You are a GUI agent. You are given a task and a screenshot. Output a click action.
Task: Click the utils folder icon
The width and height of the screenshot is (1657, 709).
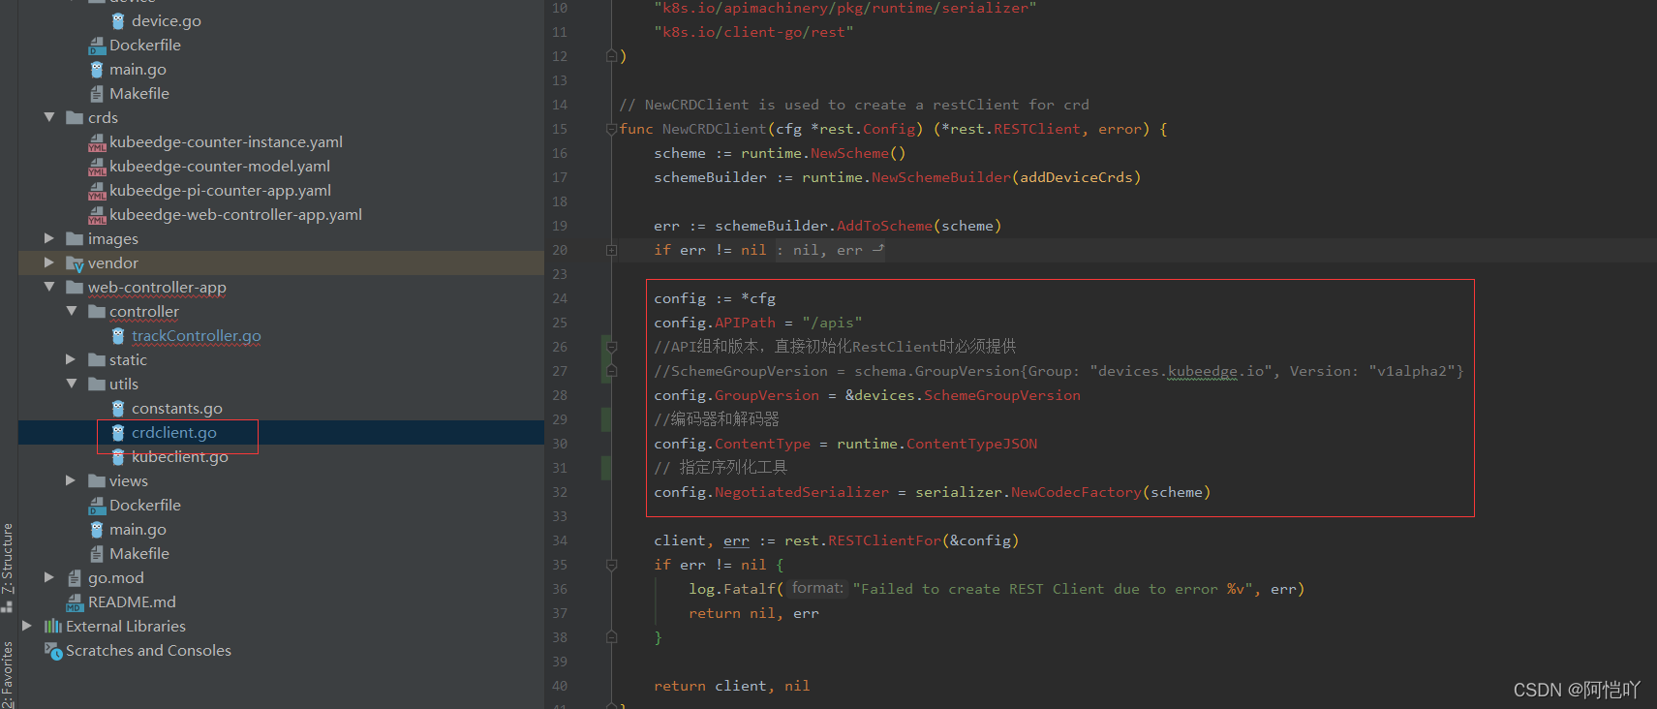[x=97, y=385]
